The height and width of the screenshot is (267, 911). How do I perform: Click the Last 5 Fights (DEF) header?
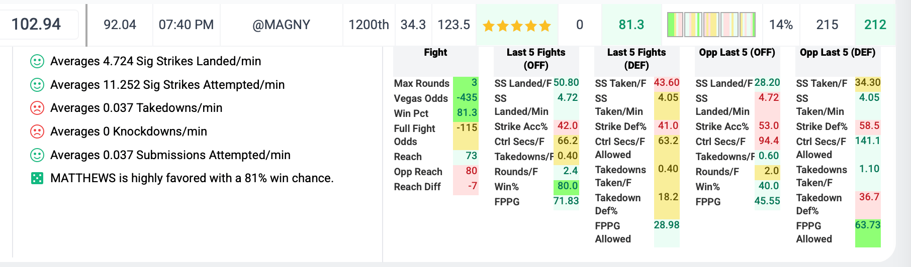(636, 59)
